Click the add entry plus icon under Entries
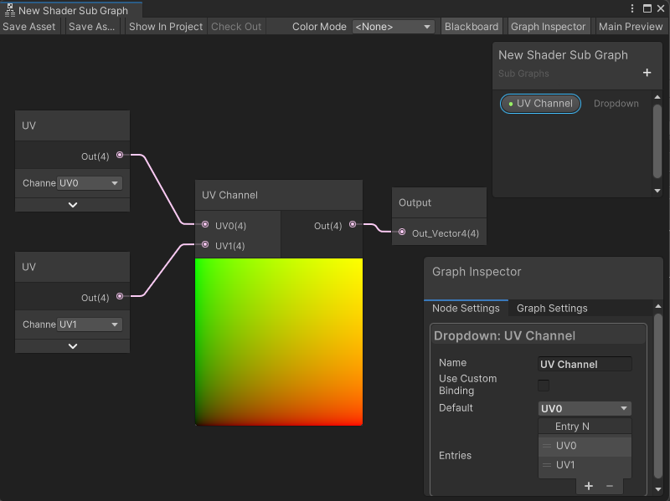670x501 pixels. tap(589, 486)
